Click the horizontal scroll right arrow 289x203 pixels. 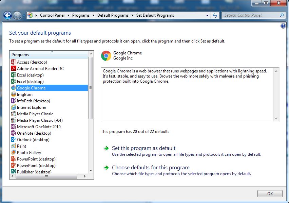click(x=85, y=176)
